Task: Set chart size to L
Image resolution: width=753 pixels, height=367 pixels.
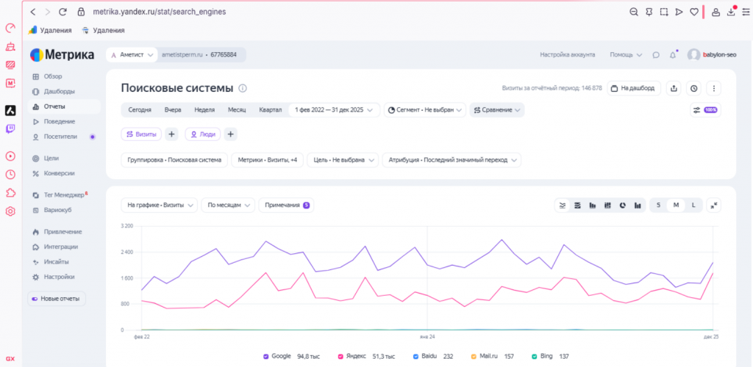Action: point(693,205)
